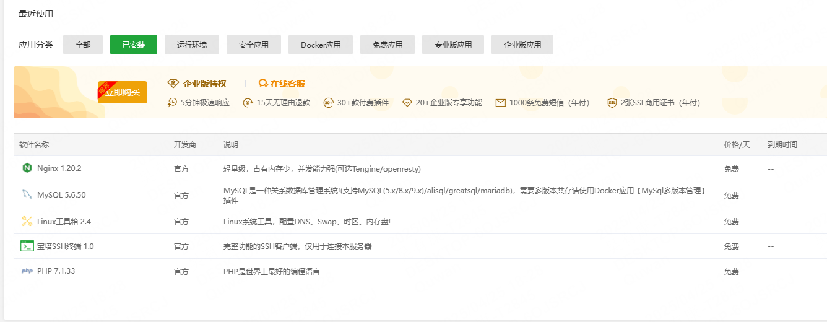The image size is (827, 322).
Task: Click the Linux系统工具 description text
Action: (x=307, y=221)
